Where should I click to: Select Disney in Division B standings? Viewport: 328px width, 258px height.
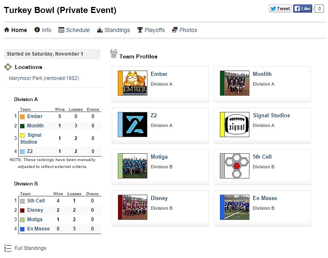pyautogui.click(x=35, y=210)
